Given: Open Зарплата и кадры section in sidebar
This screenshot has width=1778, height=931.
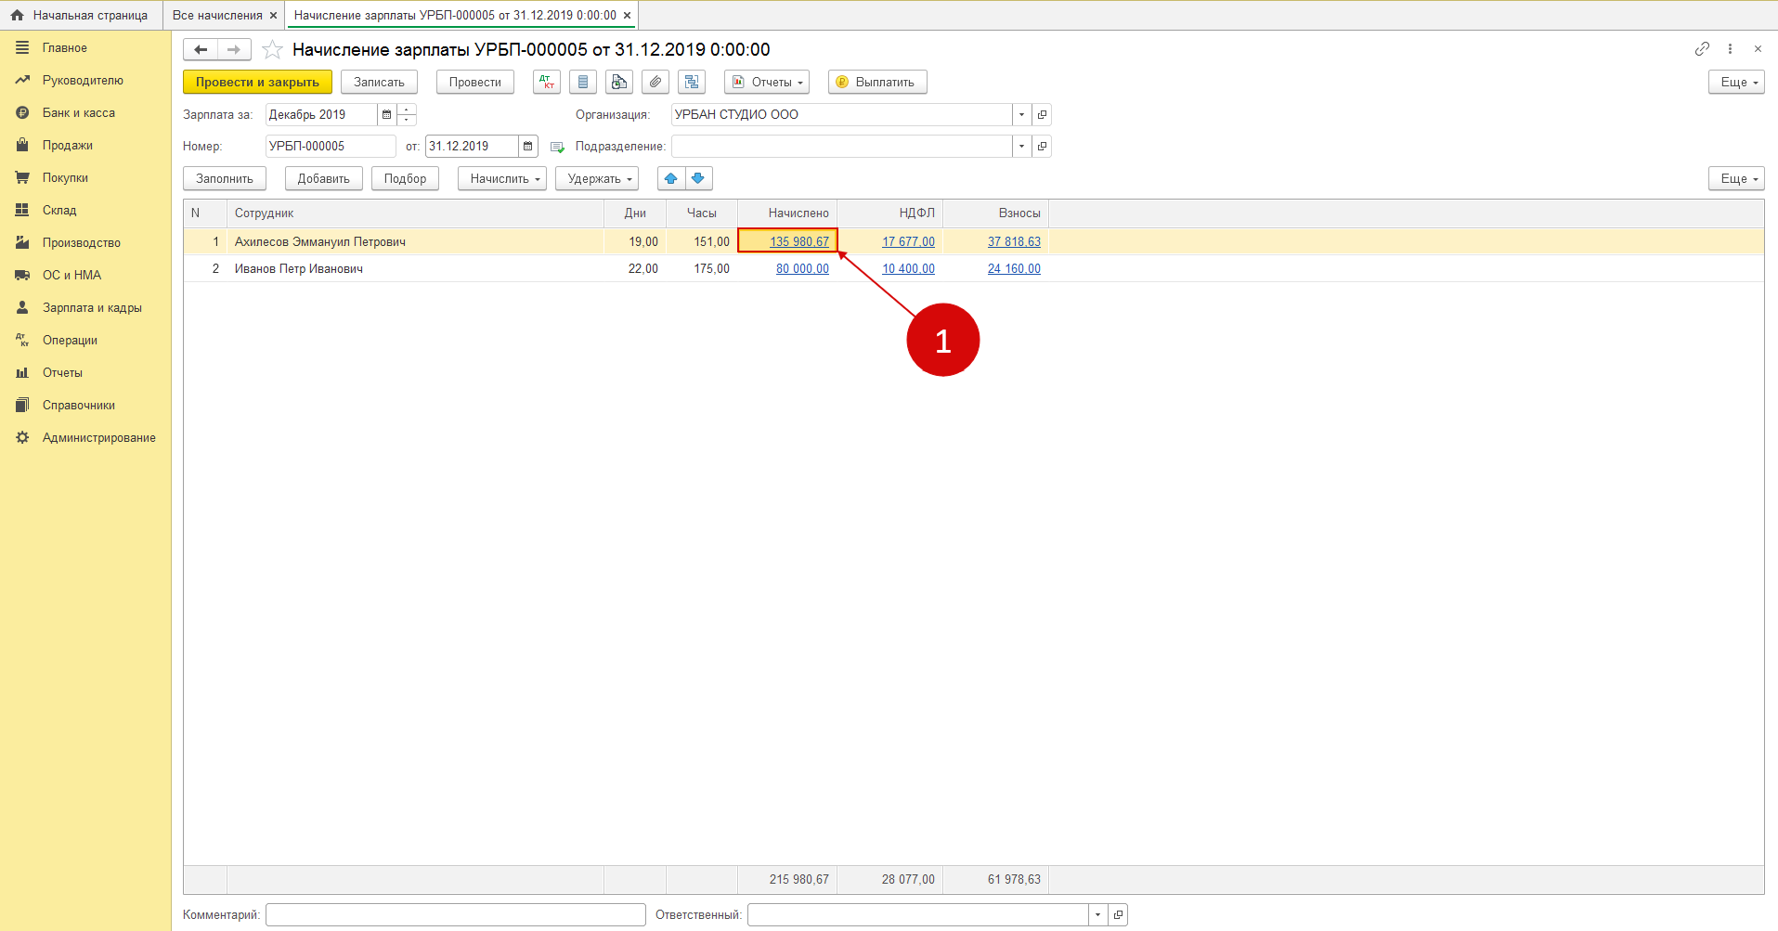Looking at the screenshot, I should 91,308.
